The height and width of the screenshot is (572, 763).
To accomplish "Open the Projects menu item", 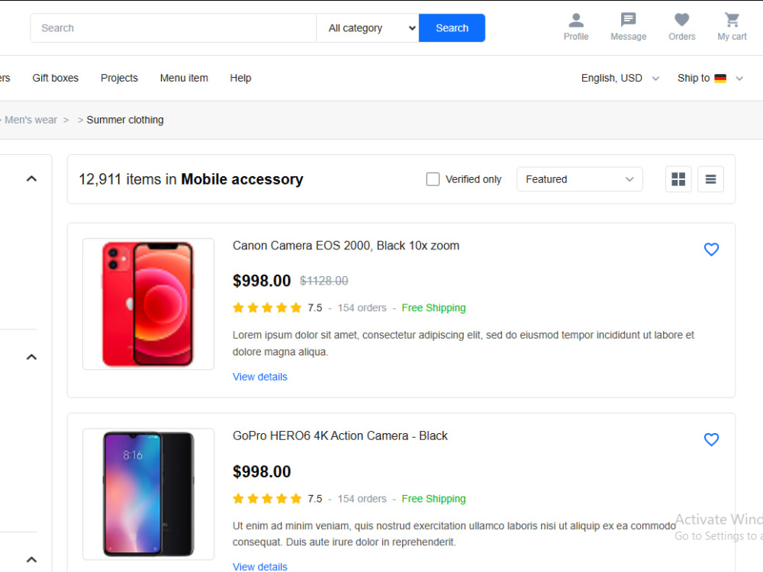I will (119, 78).
